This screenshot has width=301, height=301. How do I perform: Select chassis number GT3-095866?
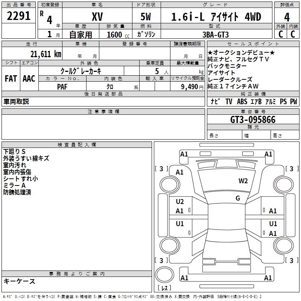click(253, 120)
